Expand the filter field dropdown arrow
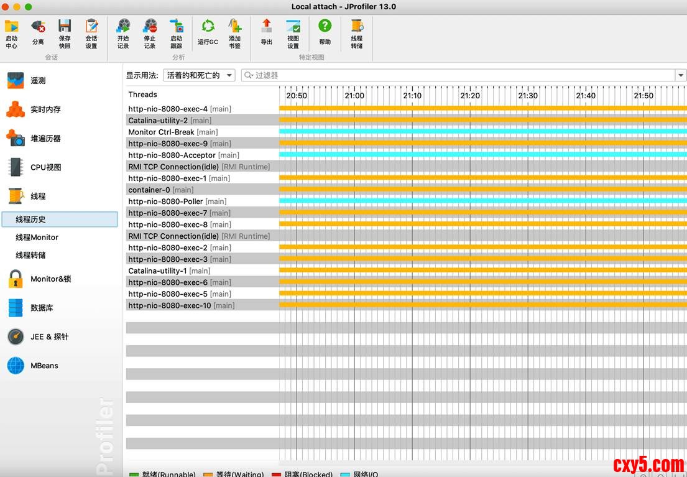 (x=681, y=75)
